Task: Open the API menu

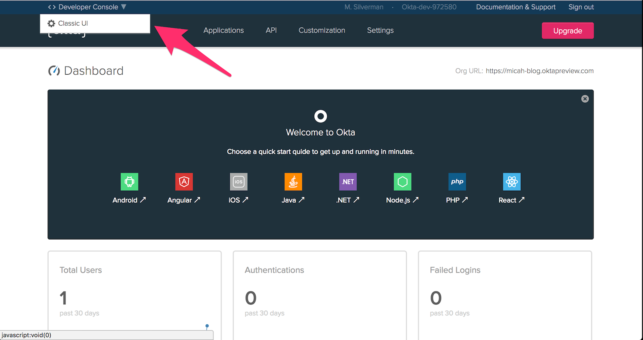Action: click(271, 31)
